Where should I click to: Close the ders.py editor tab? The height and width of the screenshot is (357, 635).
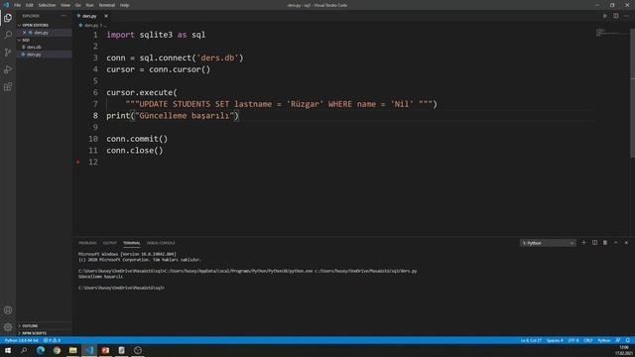tap(106, 16)
